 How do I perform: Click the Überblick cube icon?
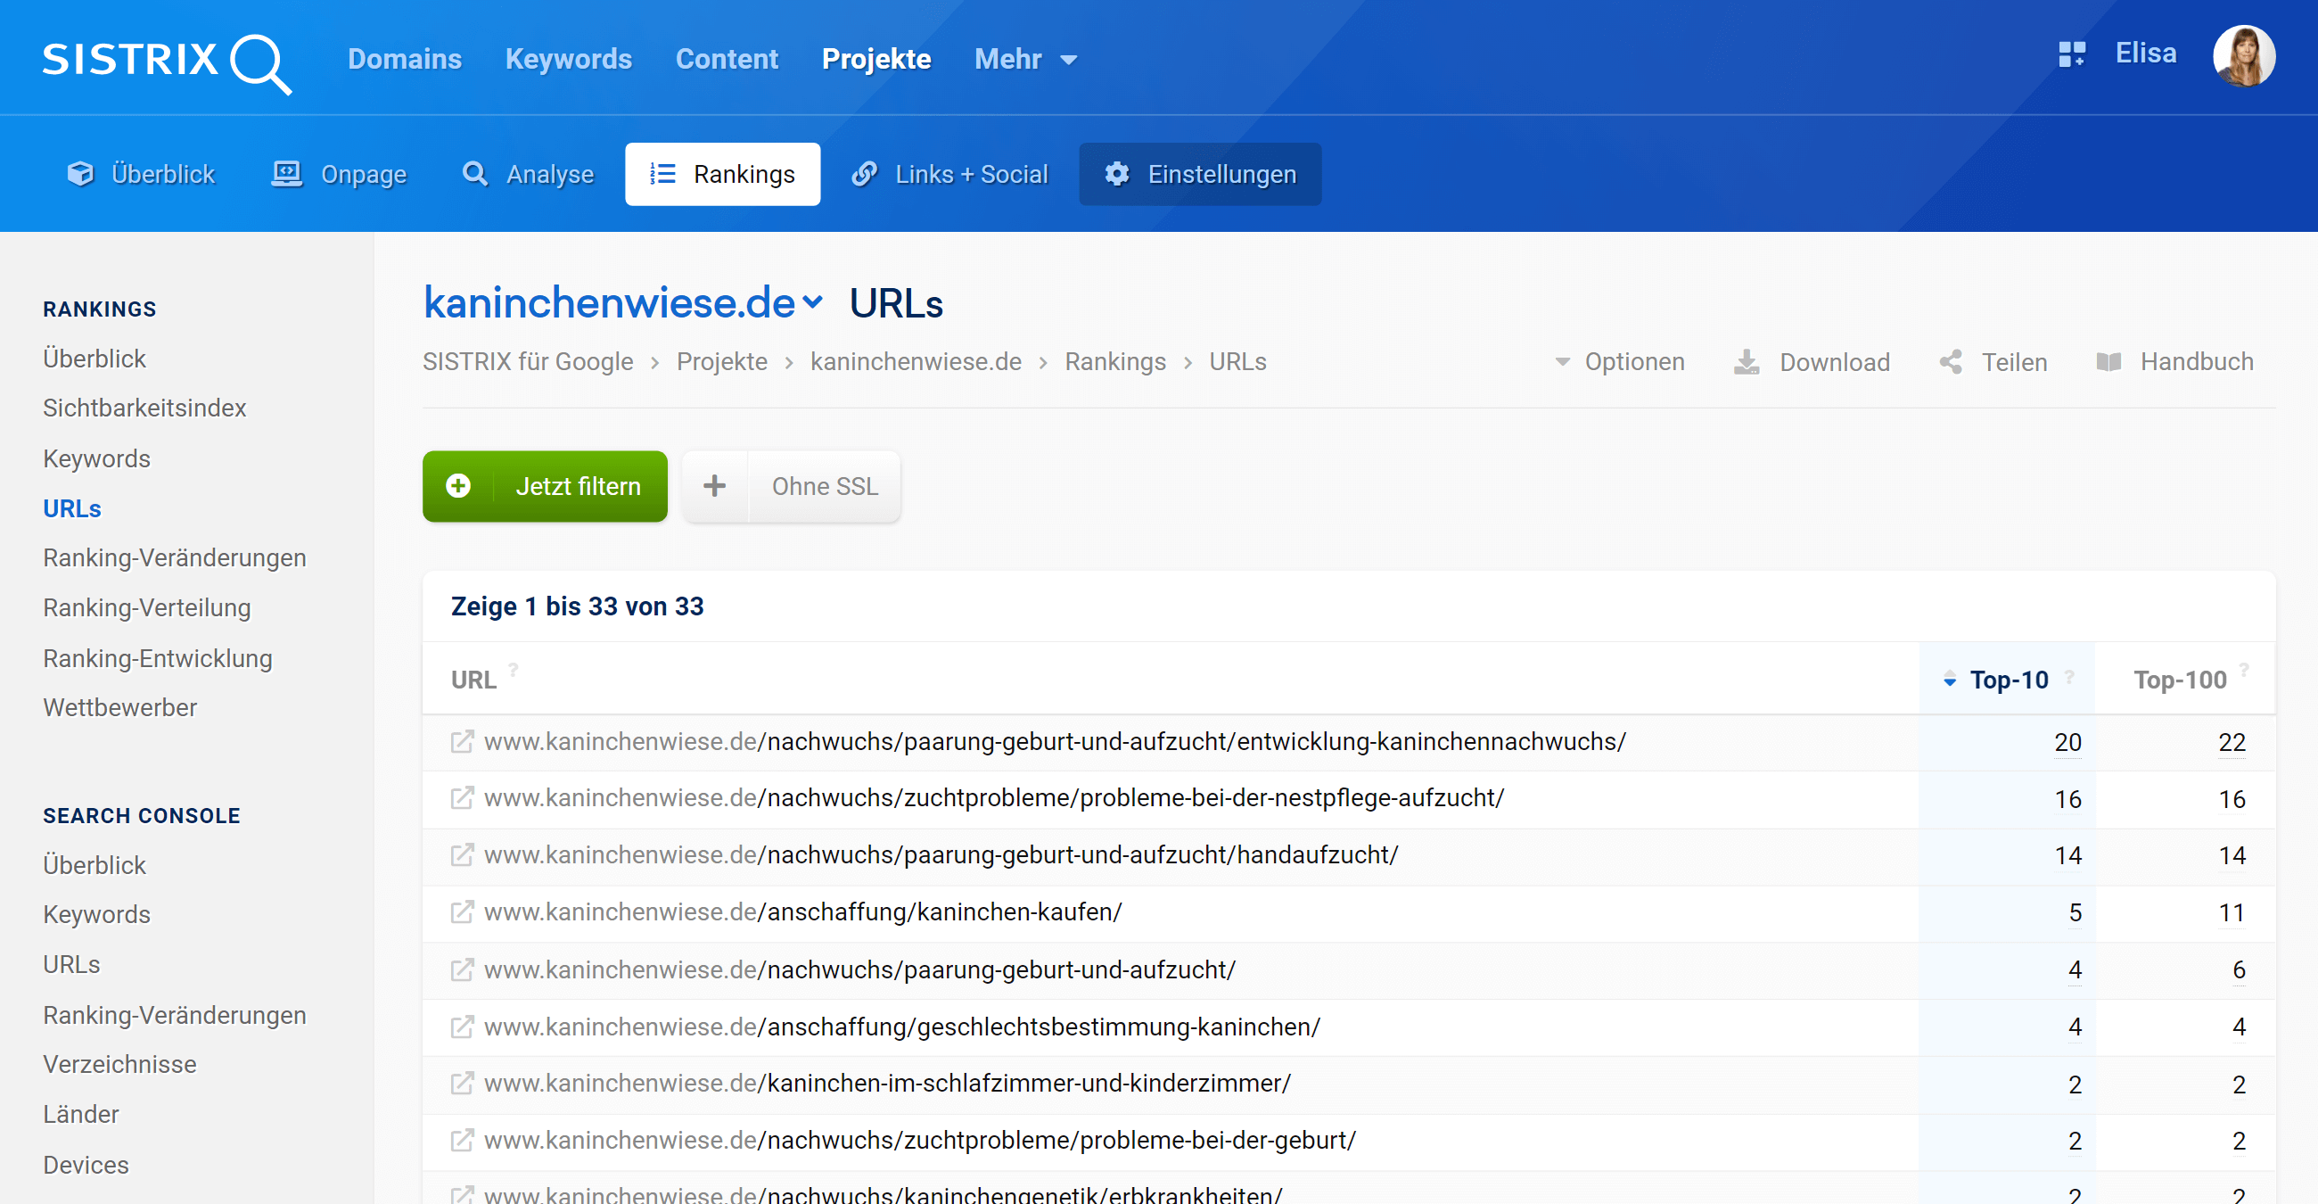pos(80,174)
